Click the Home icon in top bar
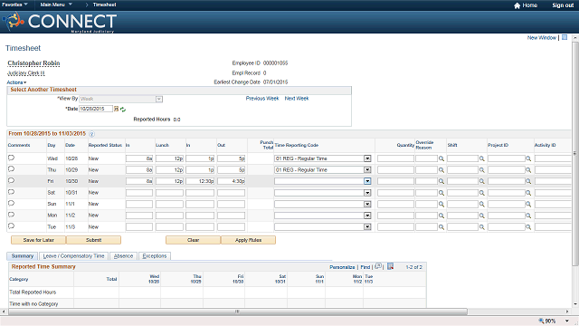Screen dimensions: 579x326 (517, 5)
